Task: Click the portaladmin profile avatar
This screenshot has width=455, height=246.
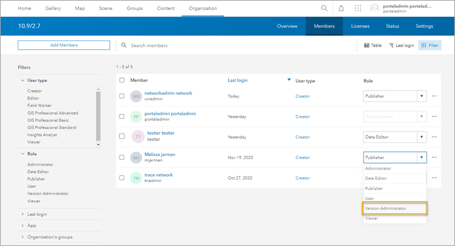Action: (x=374, y=8)
